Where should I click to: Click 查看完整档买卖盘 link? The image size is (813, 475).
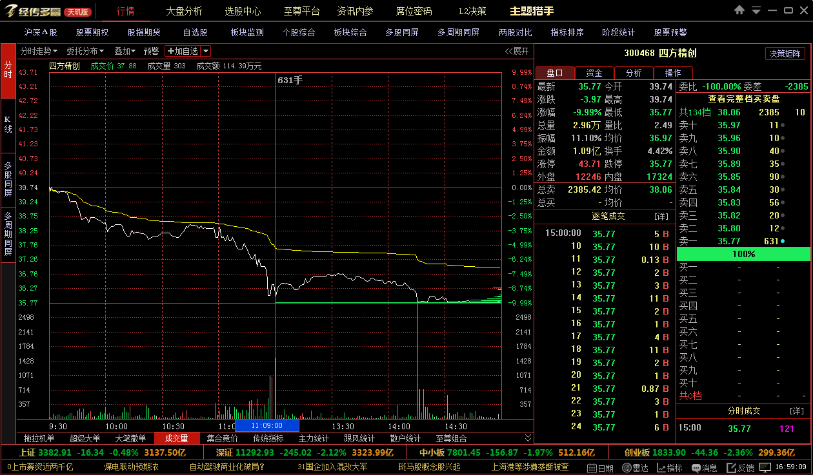point(743,99)
